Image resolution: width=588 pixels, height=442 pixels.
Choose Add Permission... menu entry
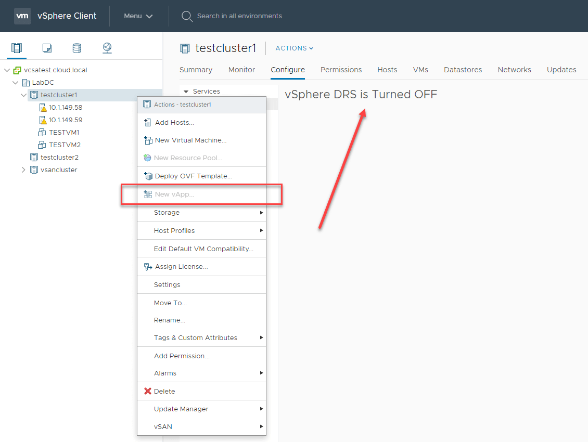pos(202,356)
